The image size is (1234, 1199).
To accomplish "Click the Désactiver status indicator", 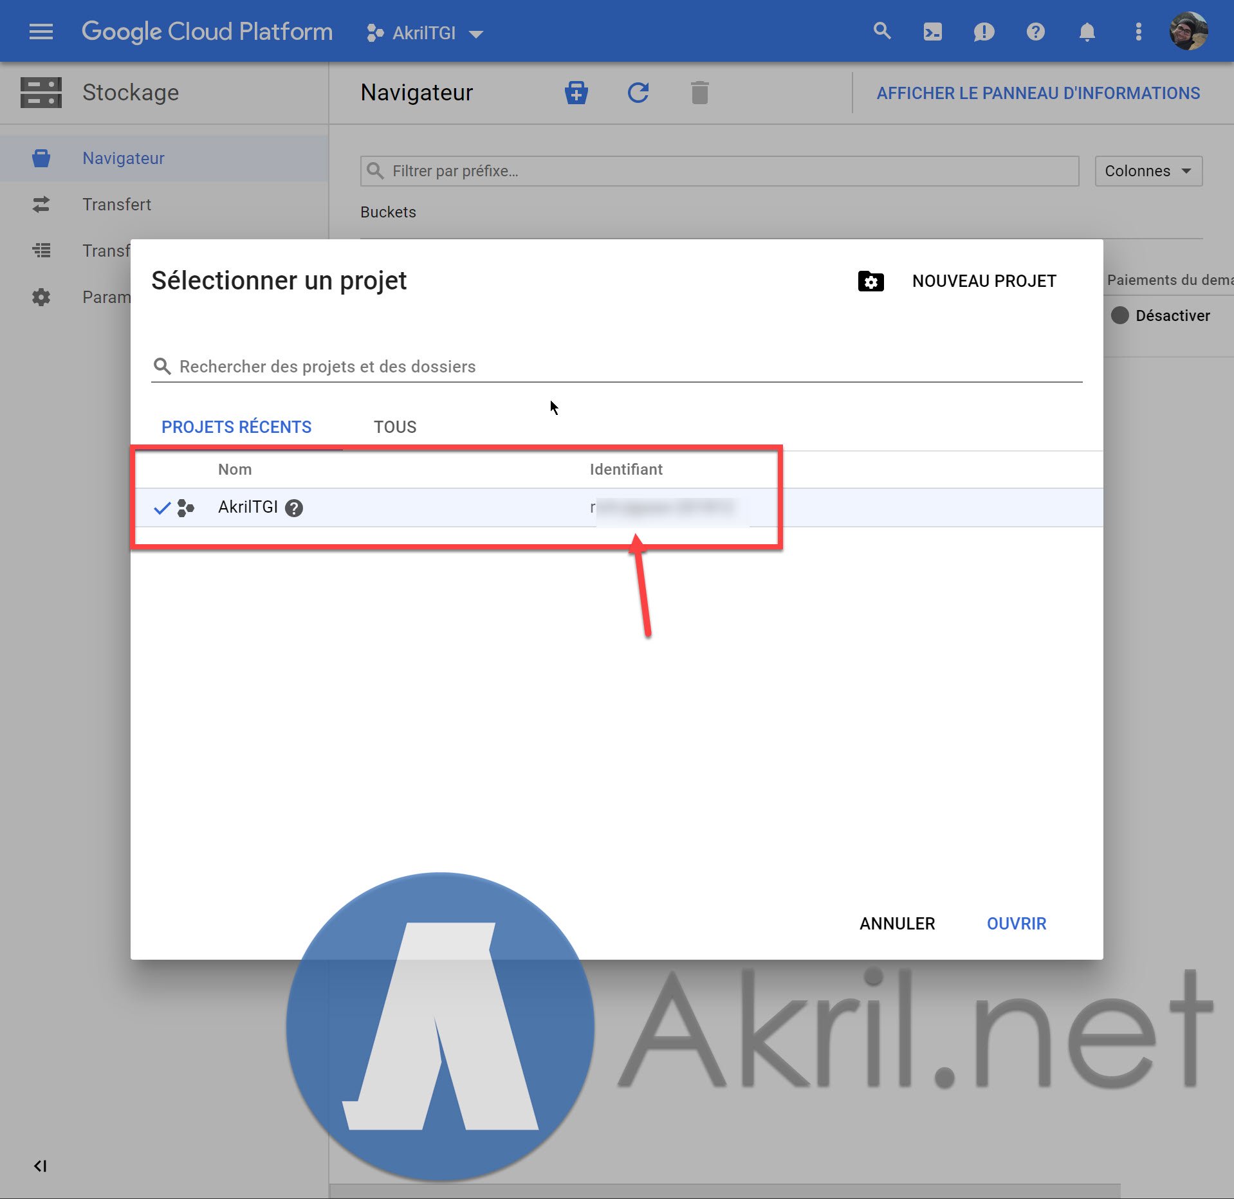I will click(1119, 315).
